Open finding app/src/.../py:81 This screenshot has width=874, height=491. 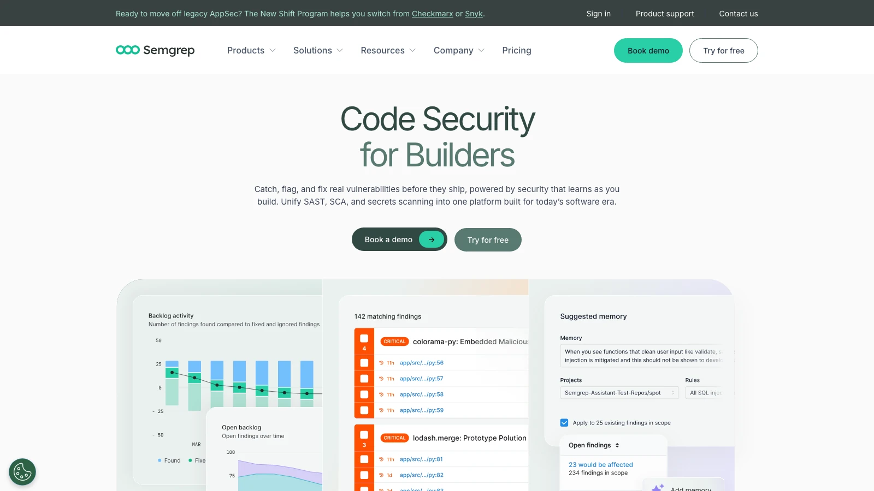[421, 459]
